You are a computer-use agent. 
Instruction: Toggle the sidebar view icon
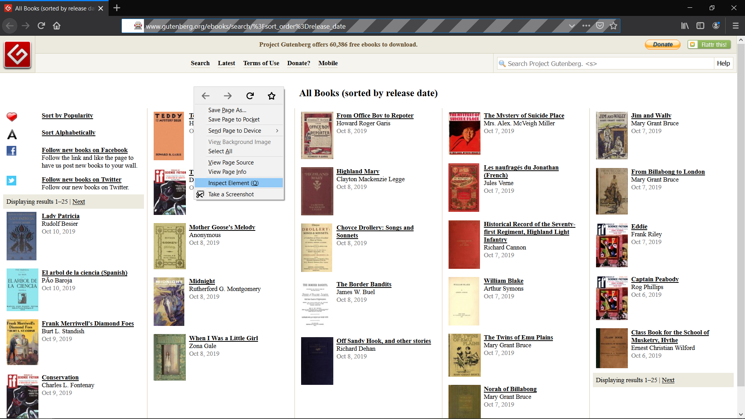[x=700, y=26]
